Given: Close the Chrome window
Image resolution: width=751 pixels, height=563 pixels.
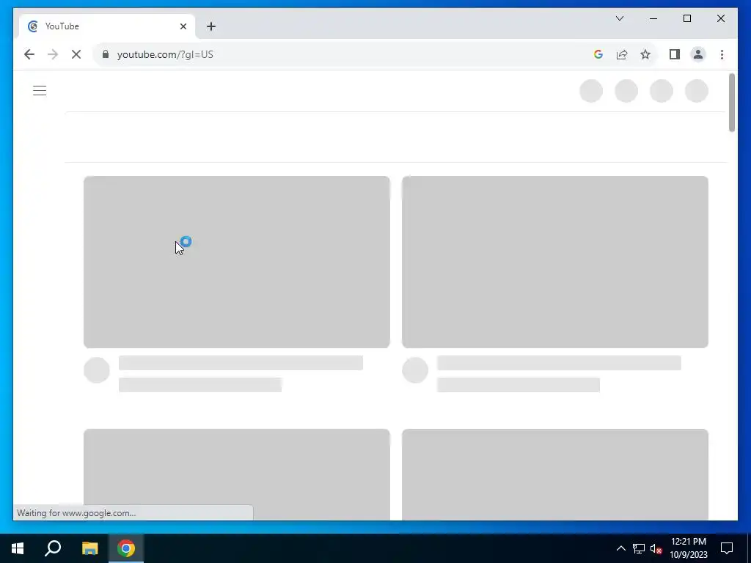Looking at the screenshot, I should tap(720, 18).
